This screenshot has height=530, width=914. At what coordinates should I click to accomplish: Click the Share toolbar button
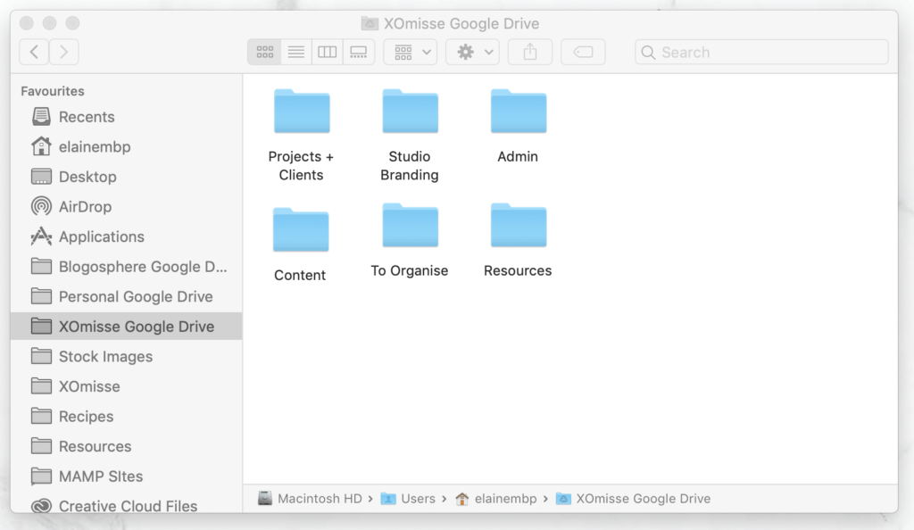pyautogui.click(x=530, y=52)
